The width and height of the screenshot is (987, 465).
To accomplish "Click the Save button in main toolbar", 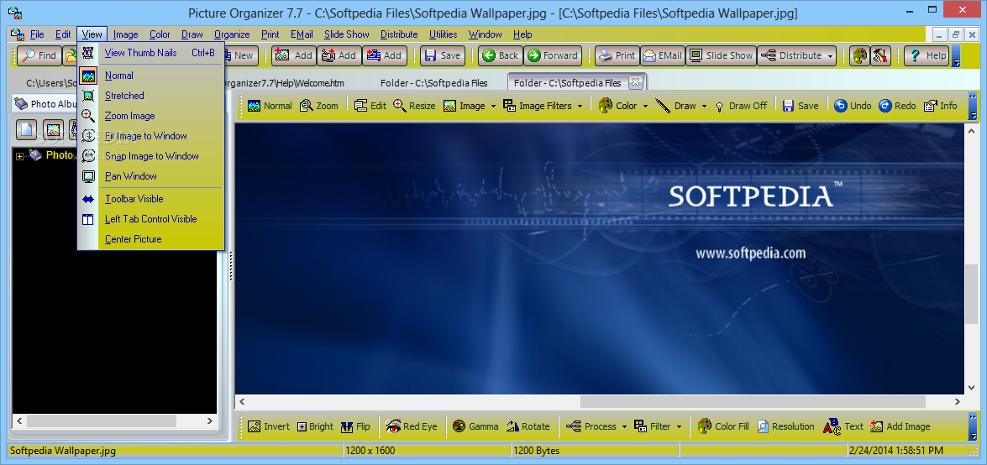I will tap(443, 55).
